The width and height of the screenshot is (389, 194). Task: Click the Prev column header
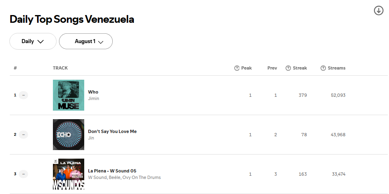tap(272, 68)
